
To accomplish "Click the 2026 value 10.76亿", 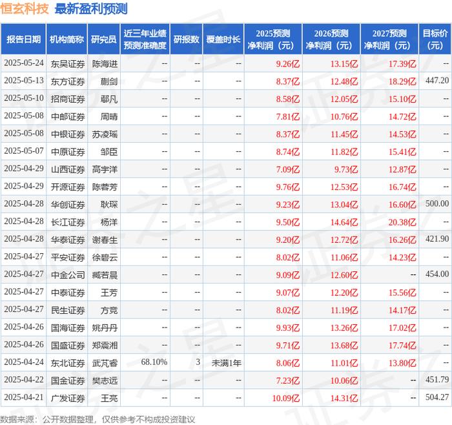I will (344, 116).
